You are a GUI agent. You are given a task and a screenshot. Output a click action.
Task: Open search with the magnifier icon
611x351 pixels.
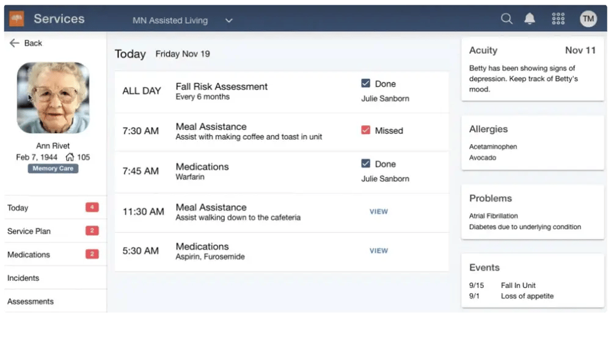tap(507, 19)
